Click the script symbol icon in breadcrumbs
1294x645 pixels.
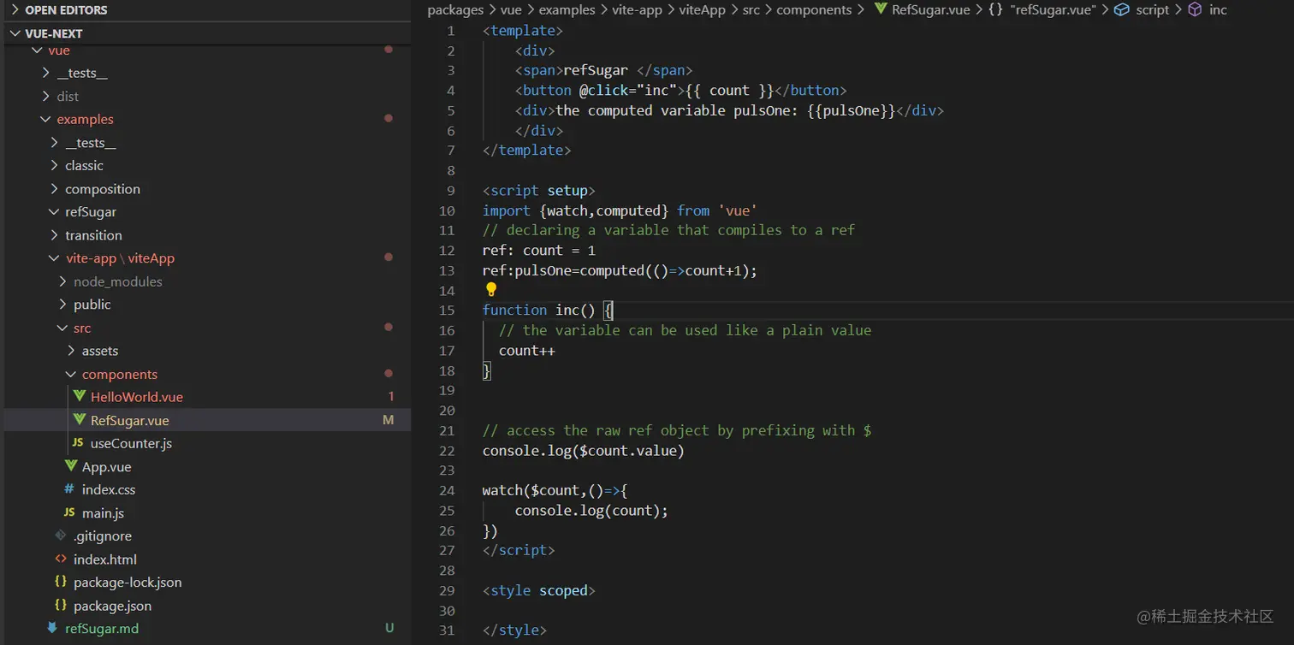pos(1121,9)
